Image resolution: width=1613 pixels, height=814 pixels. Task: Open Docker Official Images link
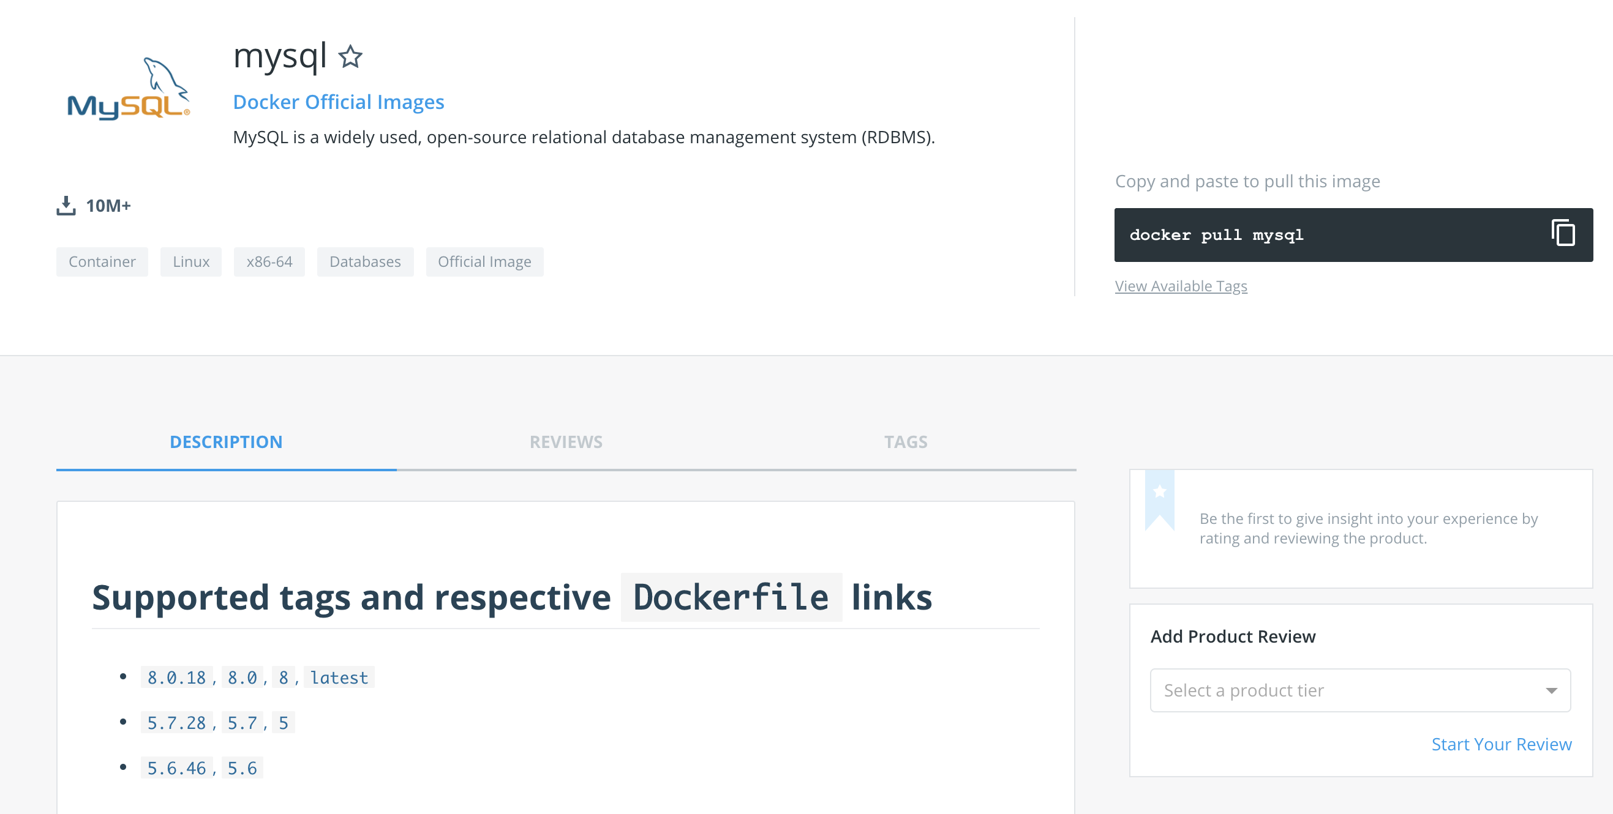(x=338, y=102)
